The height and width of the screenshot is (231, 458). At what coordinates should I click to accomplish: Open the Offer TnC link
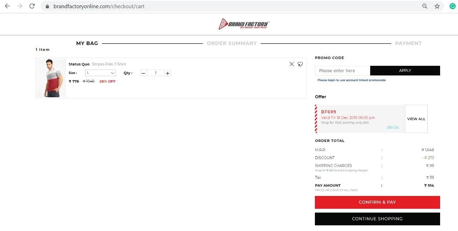point(393,127)
